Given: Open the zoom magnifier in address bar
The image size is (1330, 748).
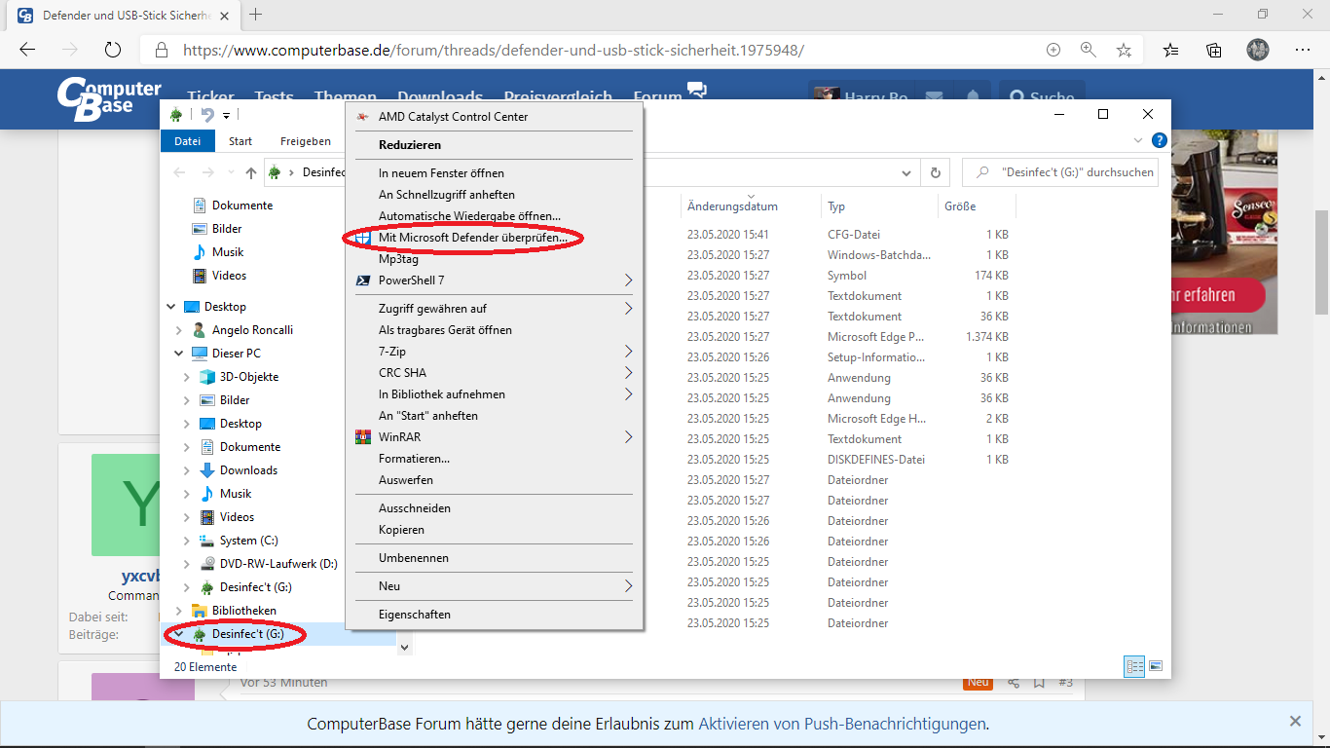Looking at the screenshot, I should tap(1089, 50).
